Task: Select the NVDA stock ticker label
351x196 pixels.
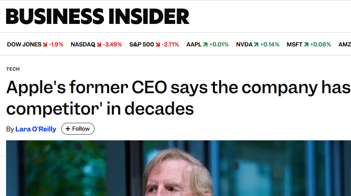Action: (x=244, y=45)
